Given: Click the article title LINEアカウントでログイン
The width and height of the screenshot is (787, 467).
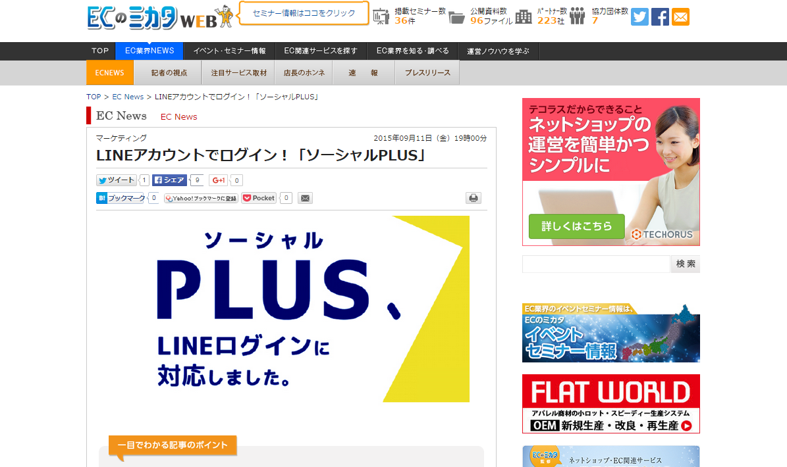Looking at the screenshot, I should [261, 155].
